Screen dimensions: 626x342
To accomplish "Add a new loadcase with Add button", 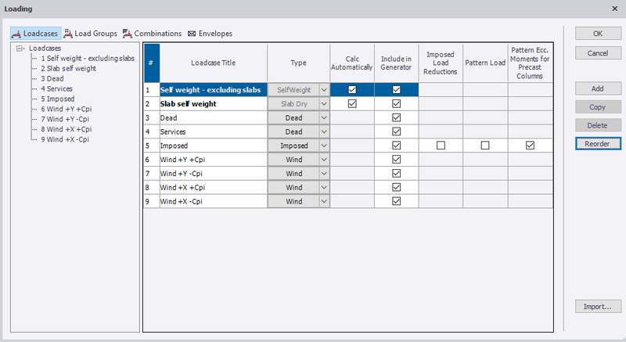I will [x=598, y=88].
